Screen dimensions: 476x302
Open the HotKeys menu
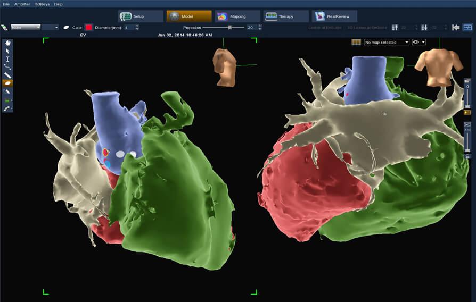(x=42, y=4)
